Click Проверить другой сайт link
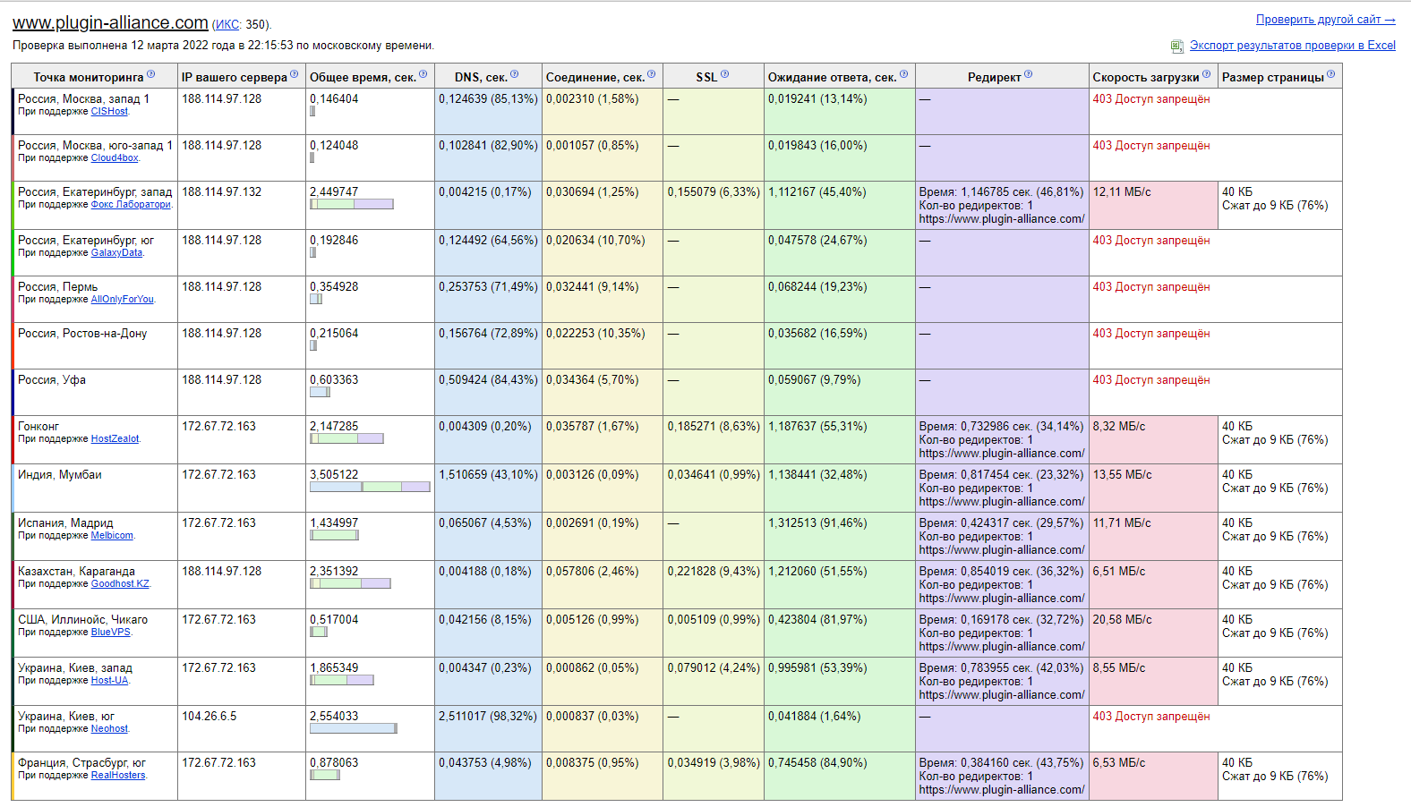 tap(1325, 19)
